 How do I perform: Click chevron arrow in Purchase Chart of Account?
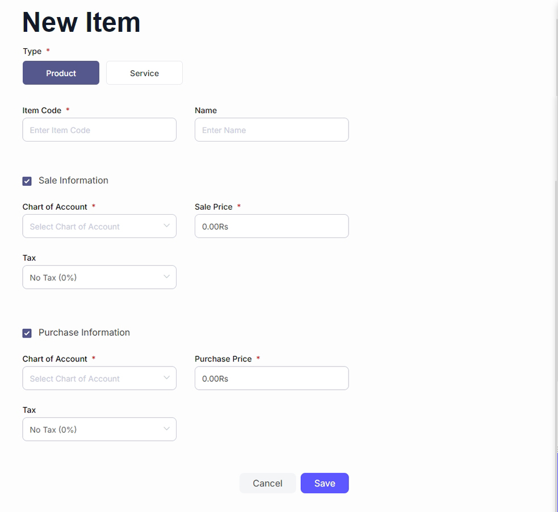[166, 378]
